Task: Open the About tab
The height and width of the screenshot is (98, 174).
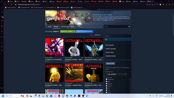Action: [x=72, y=27]
